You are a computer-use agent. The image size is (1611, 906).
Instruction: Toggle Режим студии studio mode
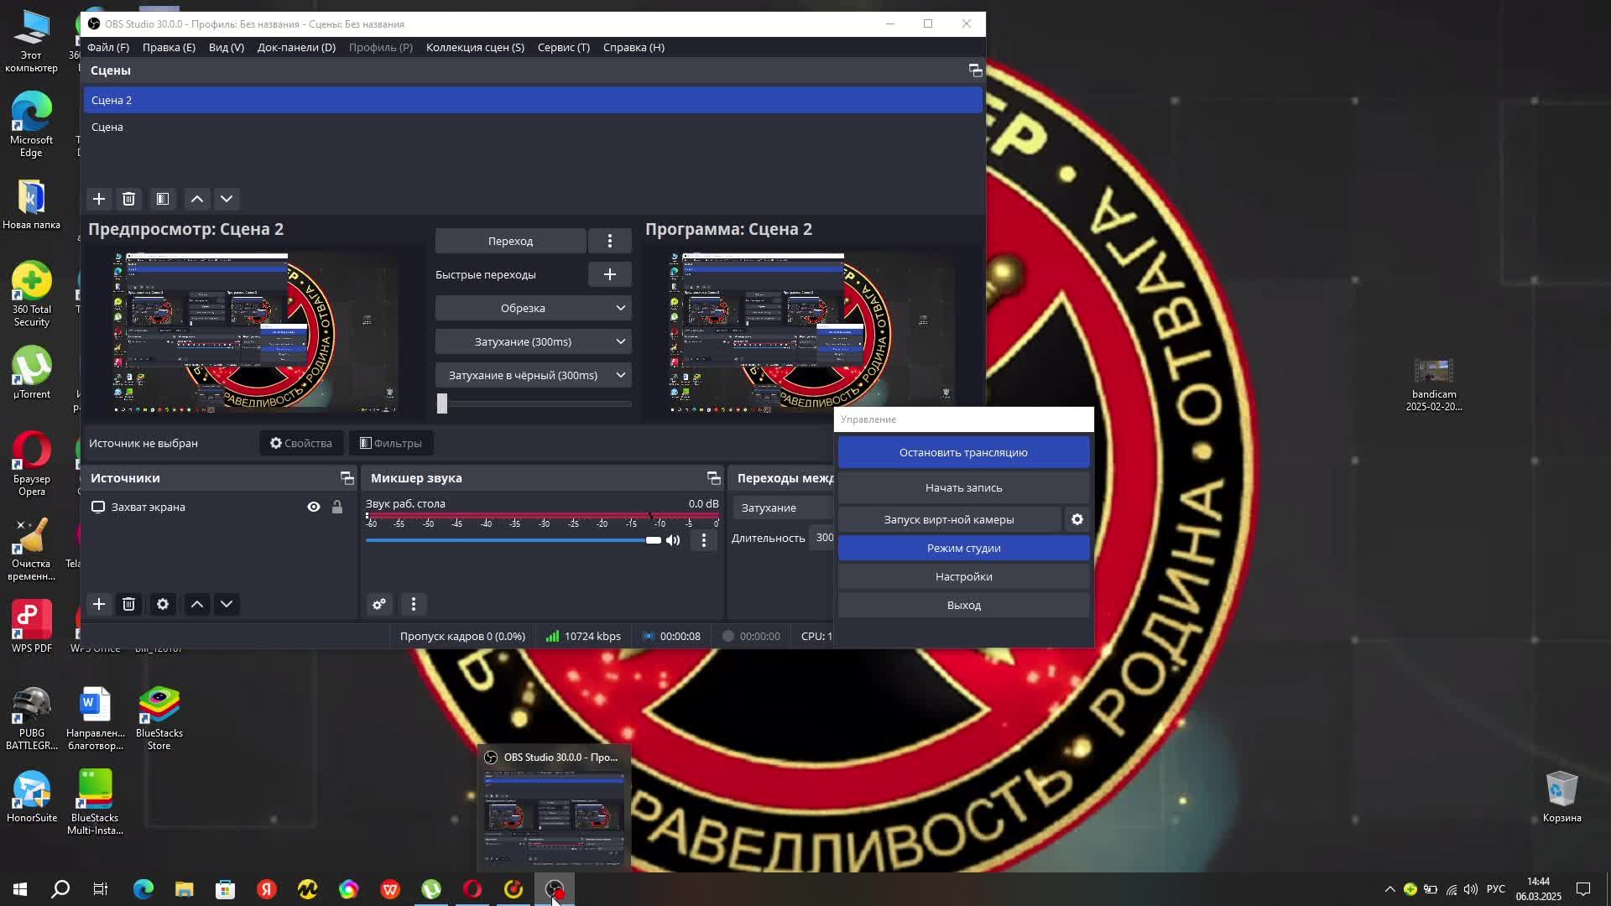pyautogui.click(x=963, y=548)
